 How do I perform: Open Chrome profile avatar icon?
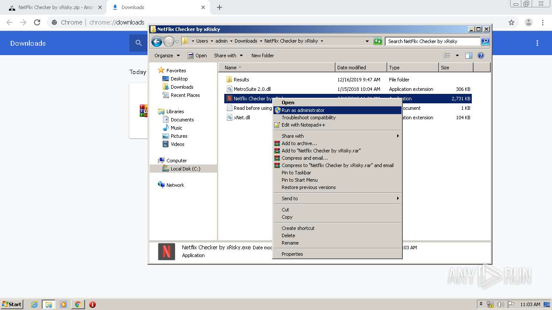[x=528, y=22]
